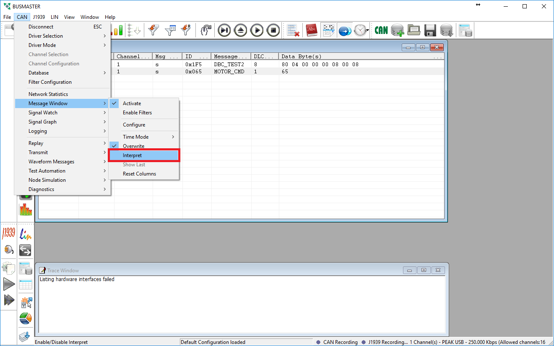The height and width of the screenshot is (346, 554).
Task: Click the clear message window icon with red X
Action: pos(293,30)
